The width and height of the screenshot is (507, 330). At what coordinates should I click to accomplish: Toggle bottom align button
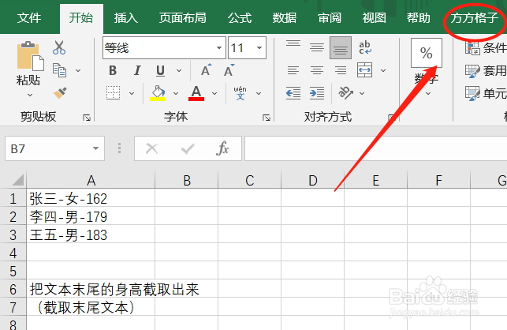click(341, 48)
